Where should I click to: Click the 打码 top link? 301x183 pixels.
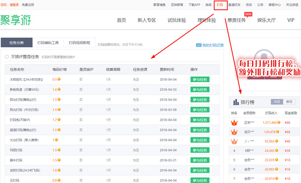(220, 5)
